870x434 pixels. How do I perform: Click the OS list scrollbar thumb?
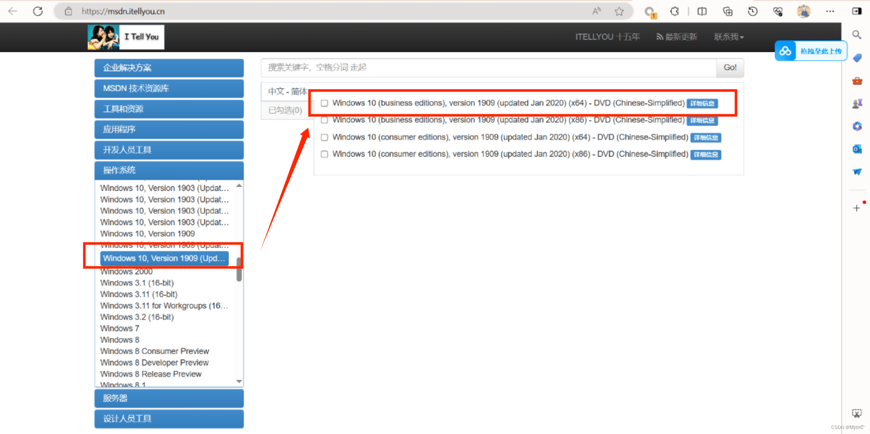coord(239,270)
